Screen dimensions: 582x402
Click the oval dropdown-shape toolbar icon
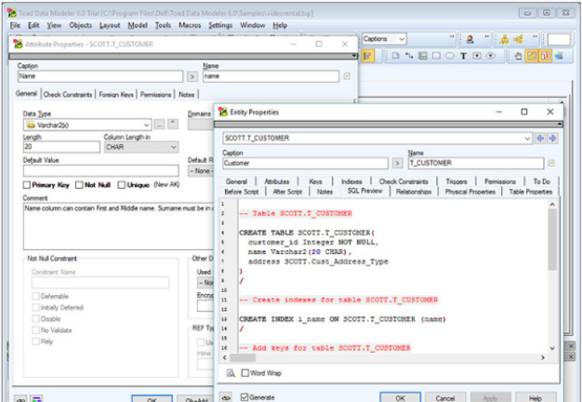[491, 56]
